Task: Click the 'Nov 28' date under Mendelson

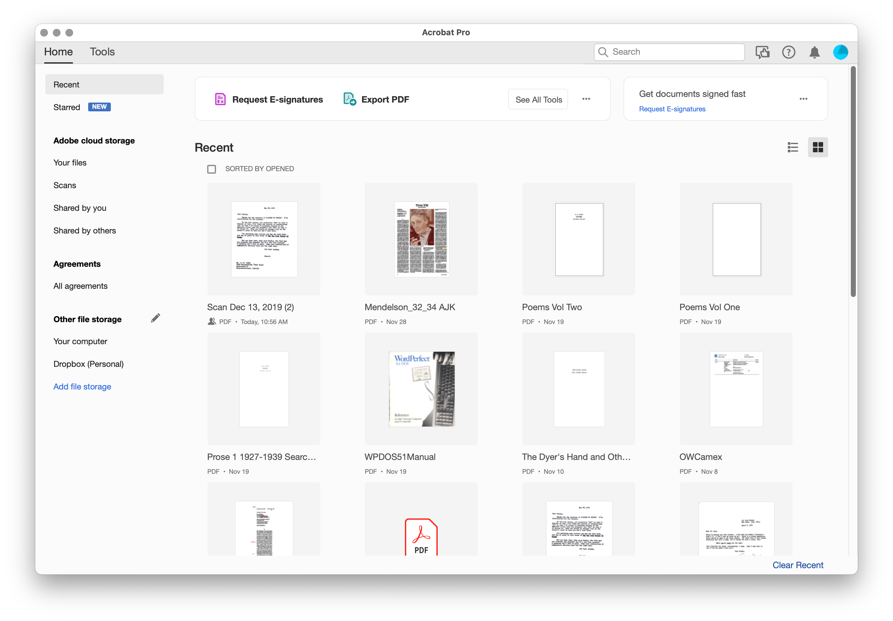Action: coord(396,322)
